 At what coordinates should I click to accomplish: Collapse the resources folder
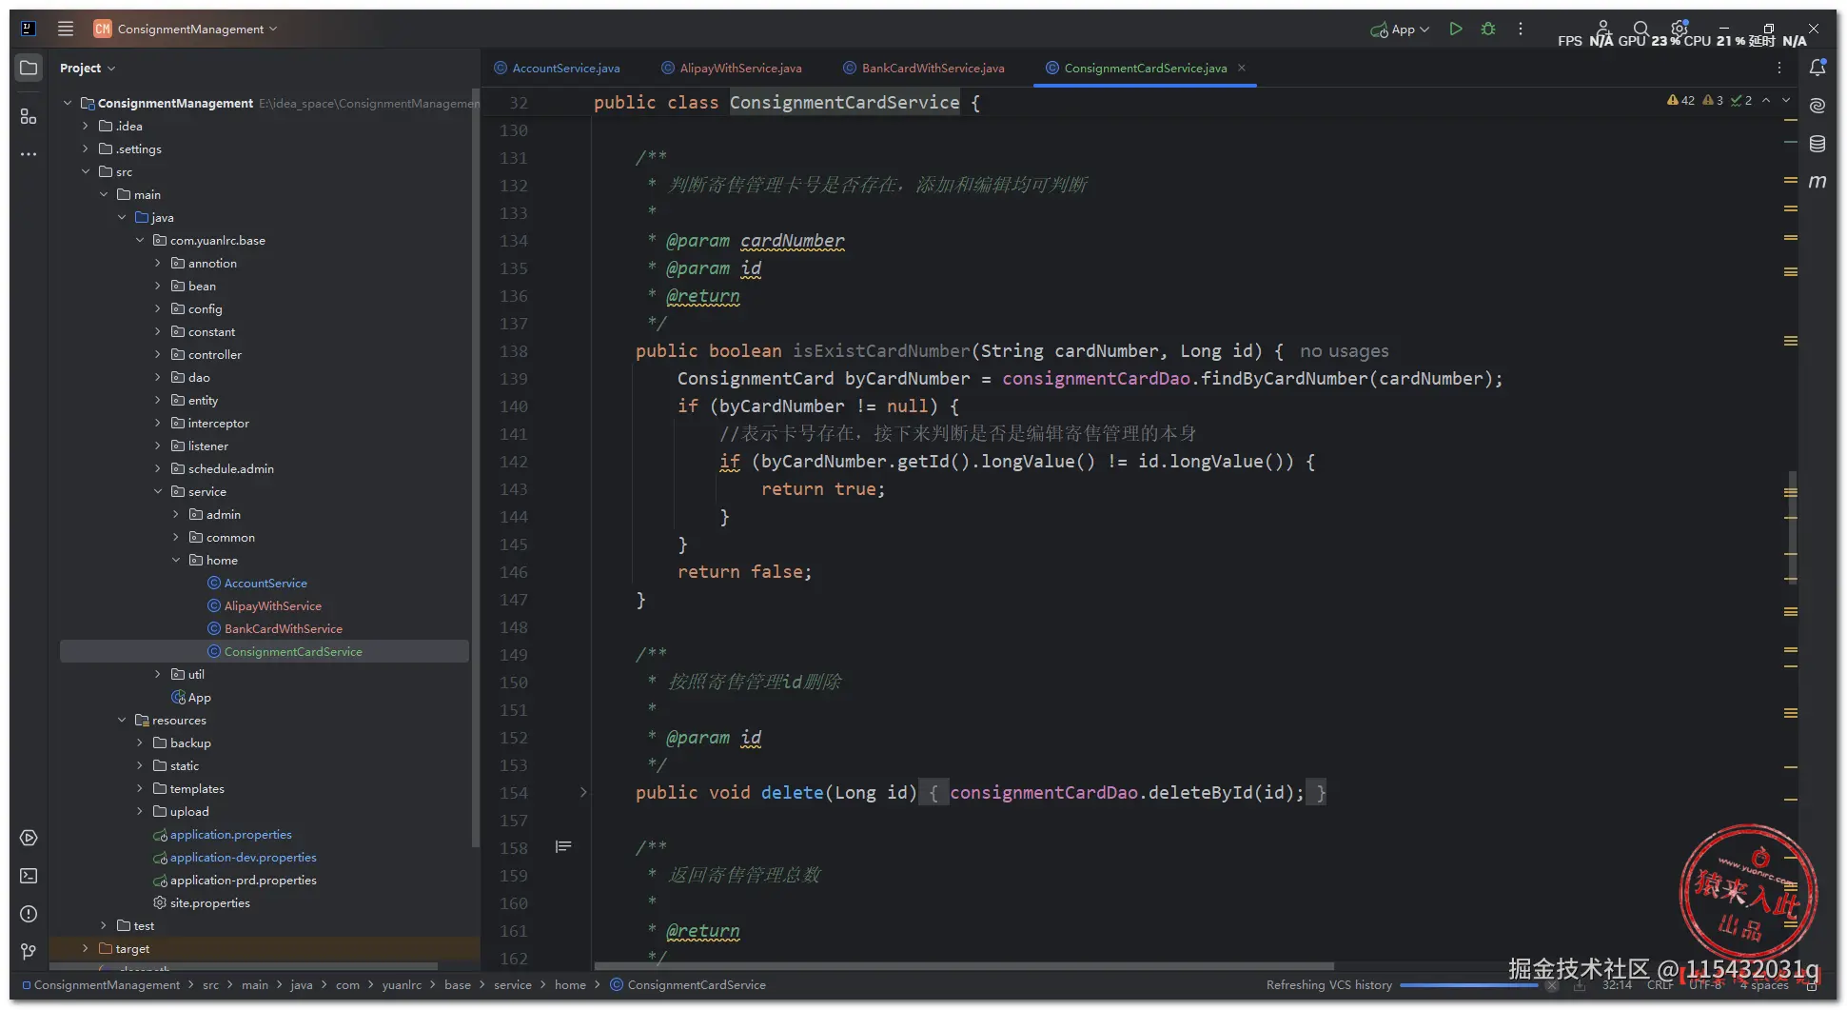(x=122, y=720)
